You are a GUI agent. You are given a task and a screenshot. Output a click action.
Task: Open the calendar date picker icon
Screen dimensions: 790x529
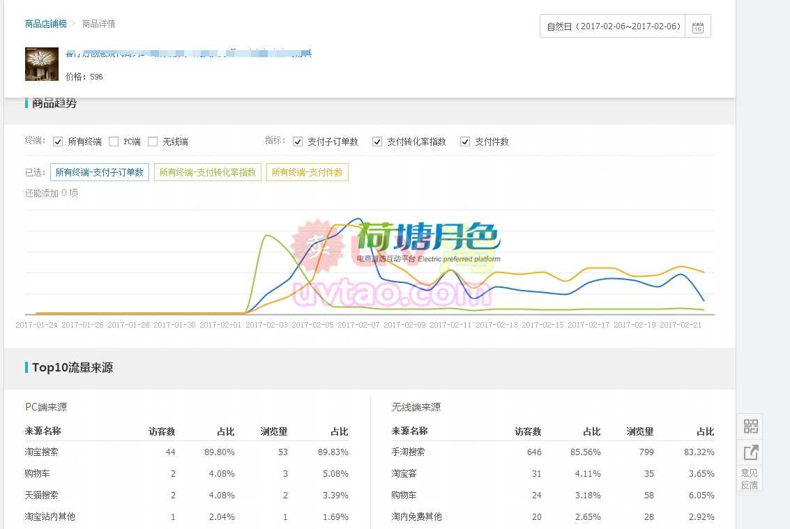coord(697,27)
